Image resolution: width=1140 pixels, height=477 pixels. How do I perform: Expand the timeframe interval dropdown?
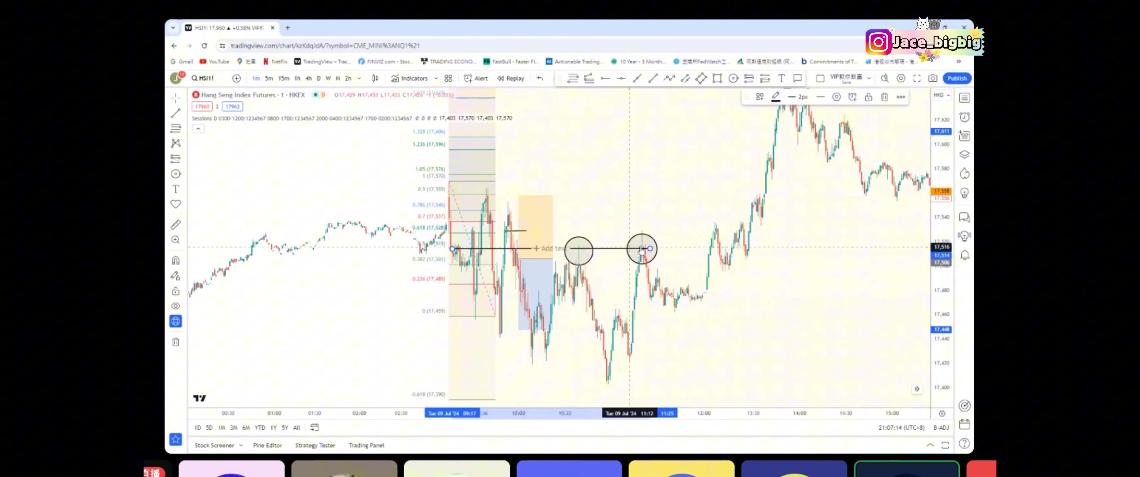pyautogui.click(x=359, y=78)
